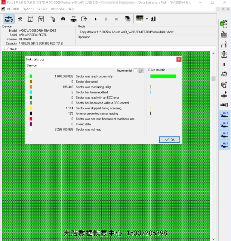Click the pause icon in right sidebar
This screenshot has height=241, width=231.
coord(224,64)
